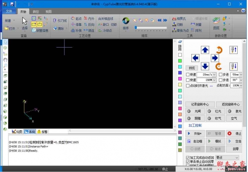Image resolution: width=248 pixels, height=172 pixels.
Task: Open the RPM speed dropdown
Action: tap(214, 80)
